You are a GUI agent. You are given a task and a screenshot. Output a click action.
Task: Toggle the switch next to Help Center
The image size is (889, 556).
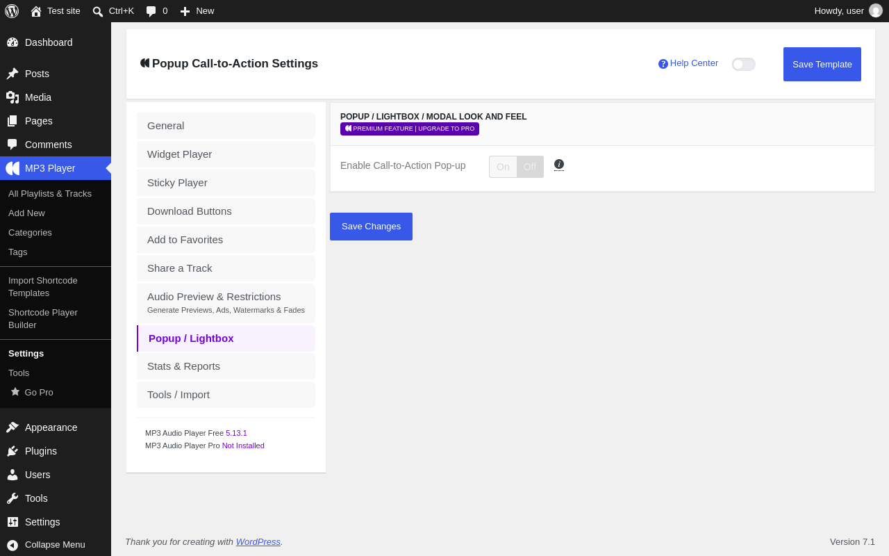click(744, 64)
